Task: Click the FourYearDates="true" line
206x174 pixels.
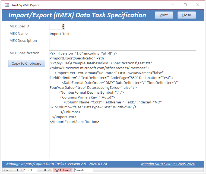Action: click(x=93, y=87)
